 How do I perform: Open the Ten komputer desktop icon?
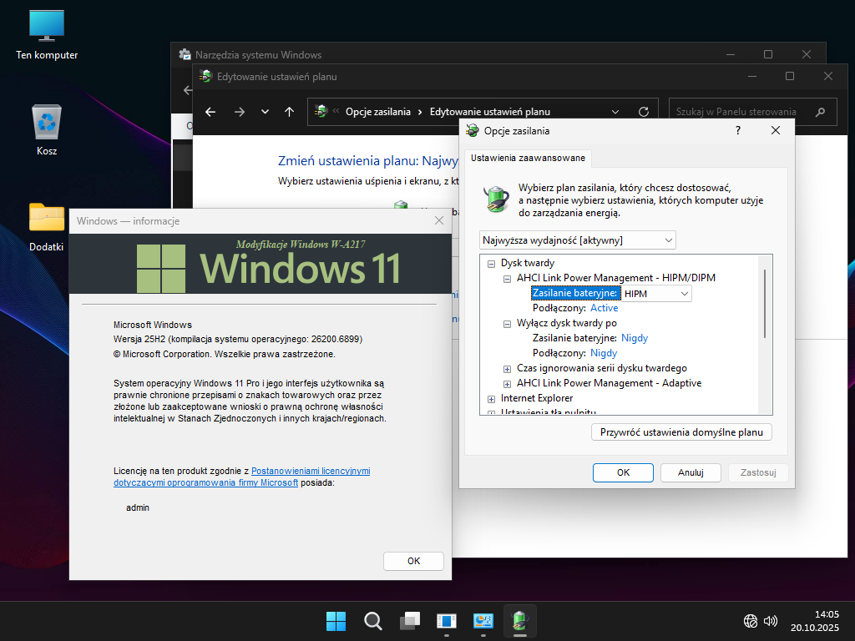(47, 27)
